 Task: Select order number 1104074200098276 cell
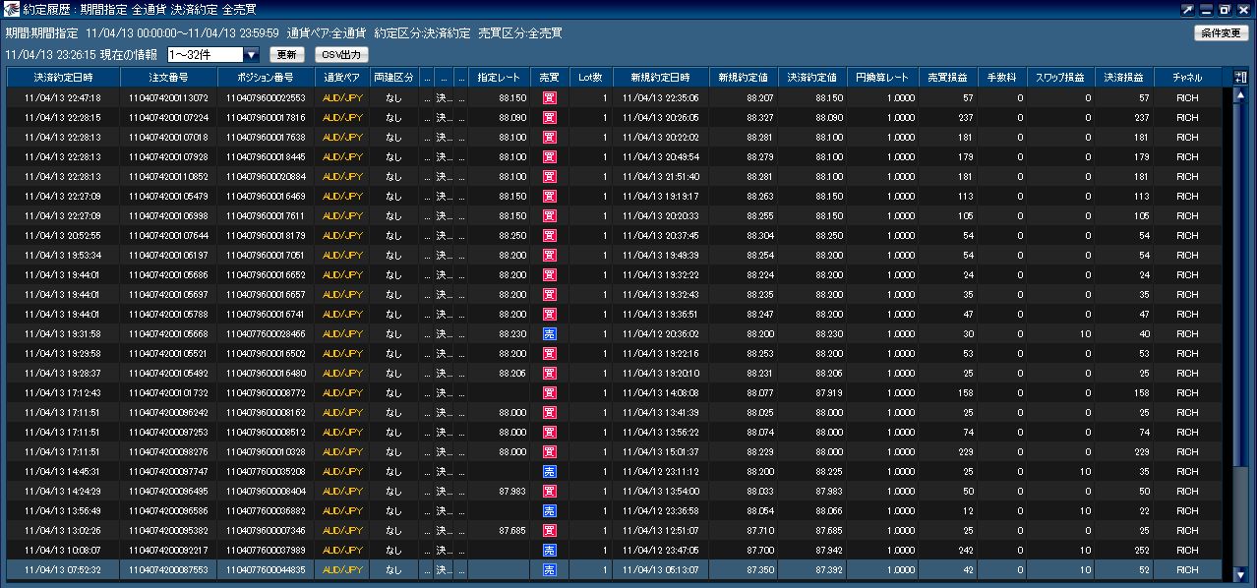click(168, 452)
